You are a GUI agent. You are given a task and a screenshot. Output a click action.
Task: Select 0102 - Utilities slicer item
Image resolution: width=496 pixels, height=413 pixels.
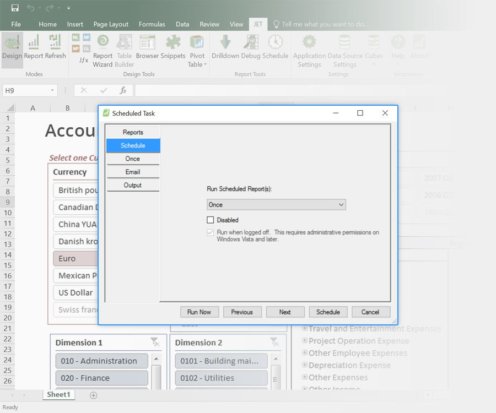(x=221, y=378)
